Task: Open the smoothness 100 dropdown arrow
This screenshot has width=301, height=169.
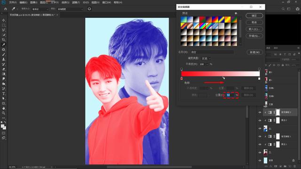Action: pos(207,64)
